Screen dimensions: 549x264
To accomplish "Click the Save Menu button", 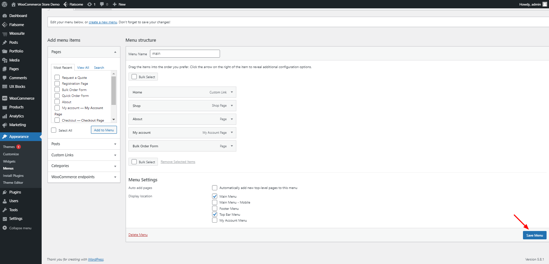I will pos(534,235).
